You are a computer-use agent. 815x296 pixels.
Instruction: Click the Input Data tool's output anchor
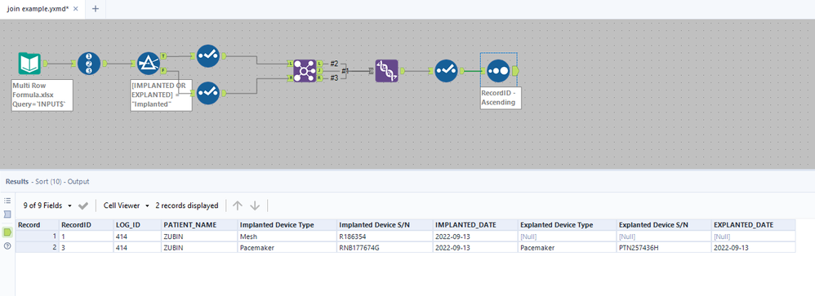[44, 64]
